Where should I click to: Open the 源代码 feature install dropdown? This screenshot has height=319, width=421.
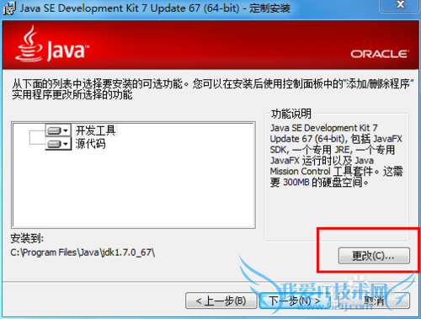58,144
